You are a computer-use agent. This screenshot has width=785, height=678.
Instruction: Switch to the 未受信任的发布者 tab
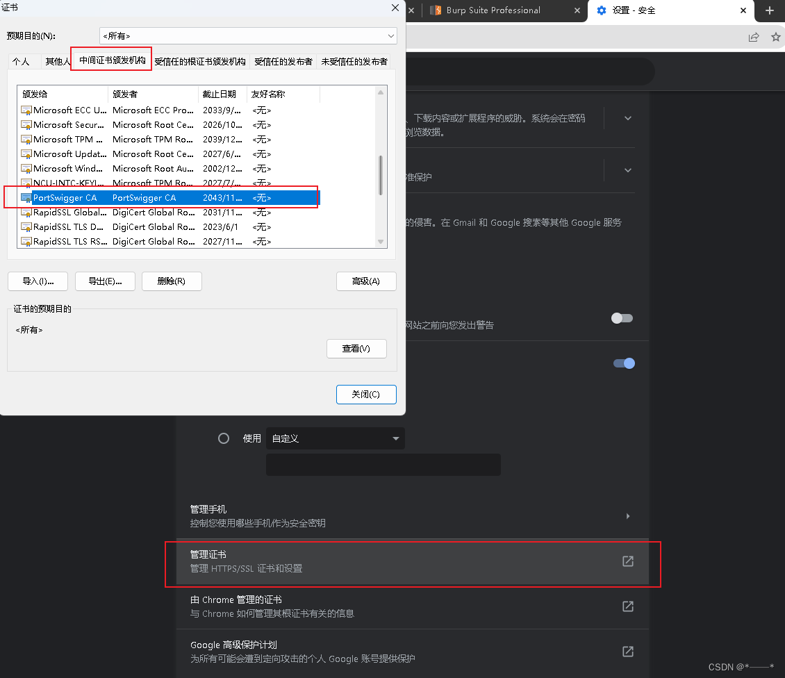tap(354, 62)
